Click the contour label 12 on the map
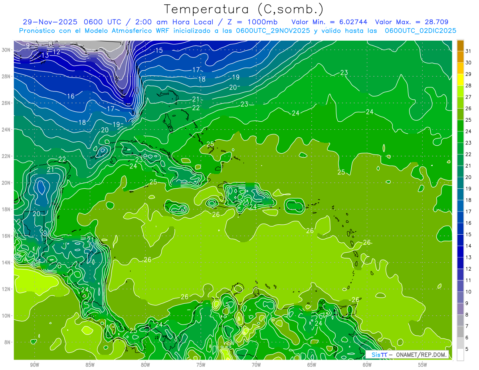This screenshot has width=479, height=370. tap(56, 52)
